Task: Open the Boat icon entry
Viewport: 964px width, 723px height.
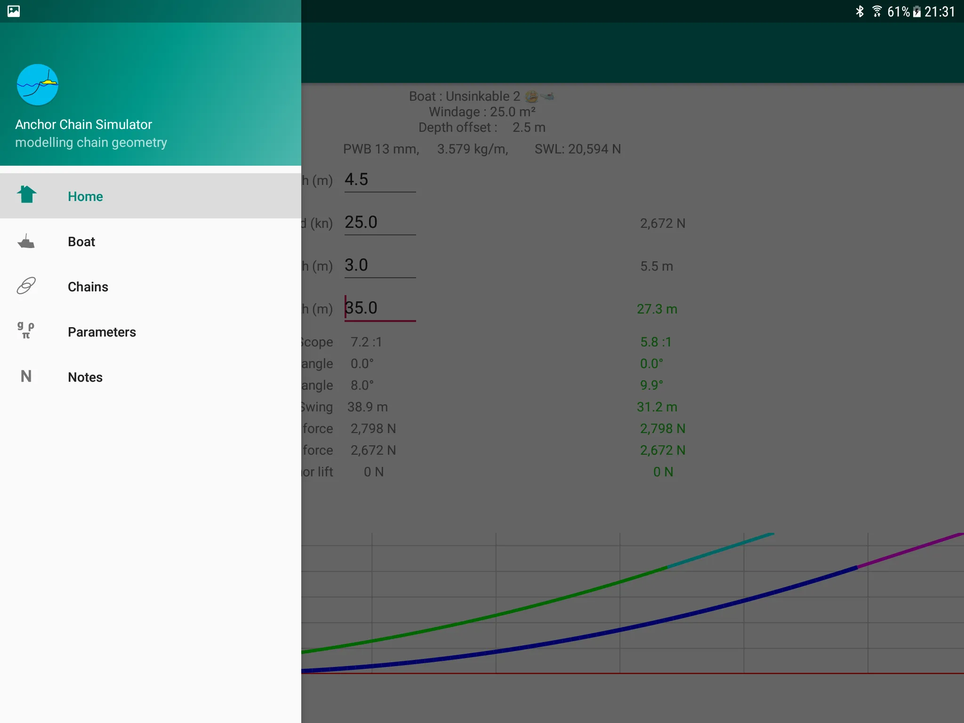Action: 26,241
